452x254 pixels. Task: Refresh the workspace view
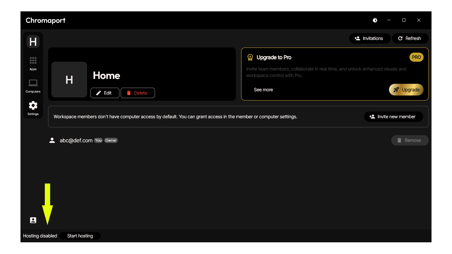click(410, 38)
